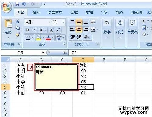Select all cells corner button
Screen dimensions: 152x117
click(x=5, y=60)
